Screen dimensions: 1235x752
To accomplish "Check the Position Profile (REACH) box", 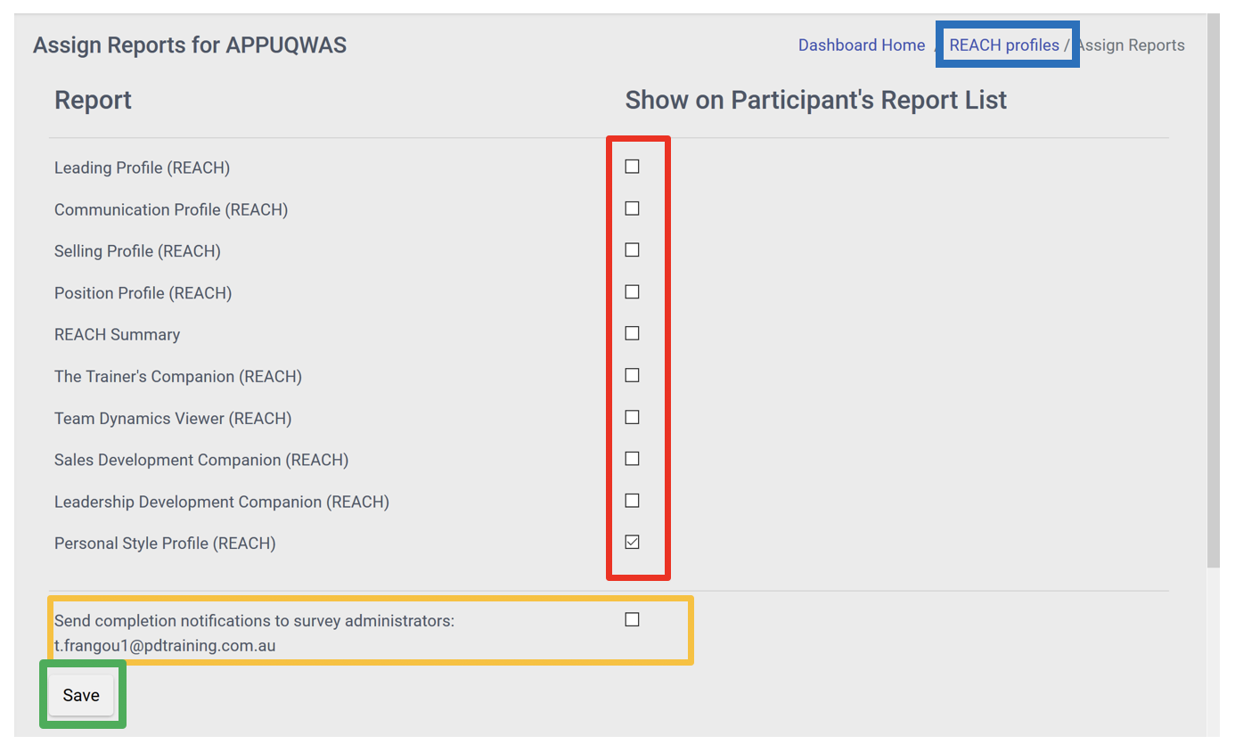I will [x=633, y=291].
